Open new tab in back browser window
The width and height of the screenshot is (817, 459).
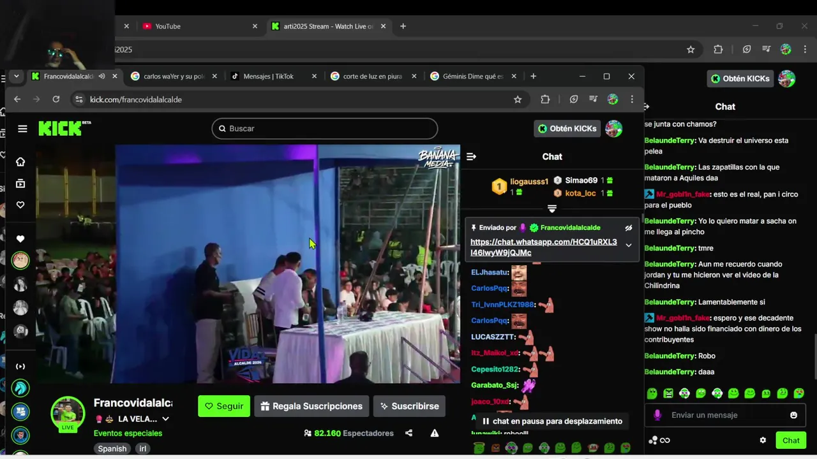[x=403, y=26]
